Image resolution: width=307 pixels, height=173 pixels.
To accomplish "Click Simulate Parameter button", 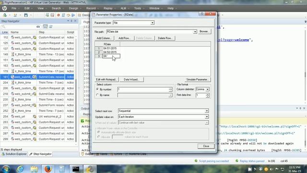I will coord(197,80).
